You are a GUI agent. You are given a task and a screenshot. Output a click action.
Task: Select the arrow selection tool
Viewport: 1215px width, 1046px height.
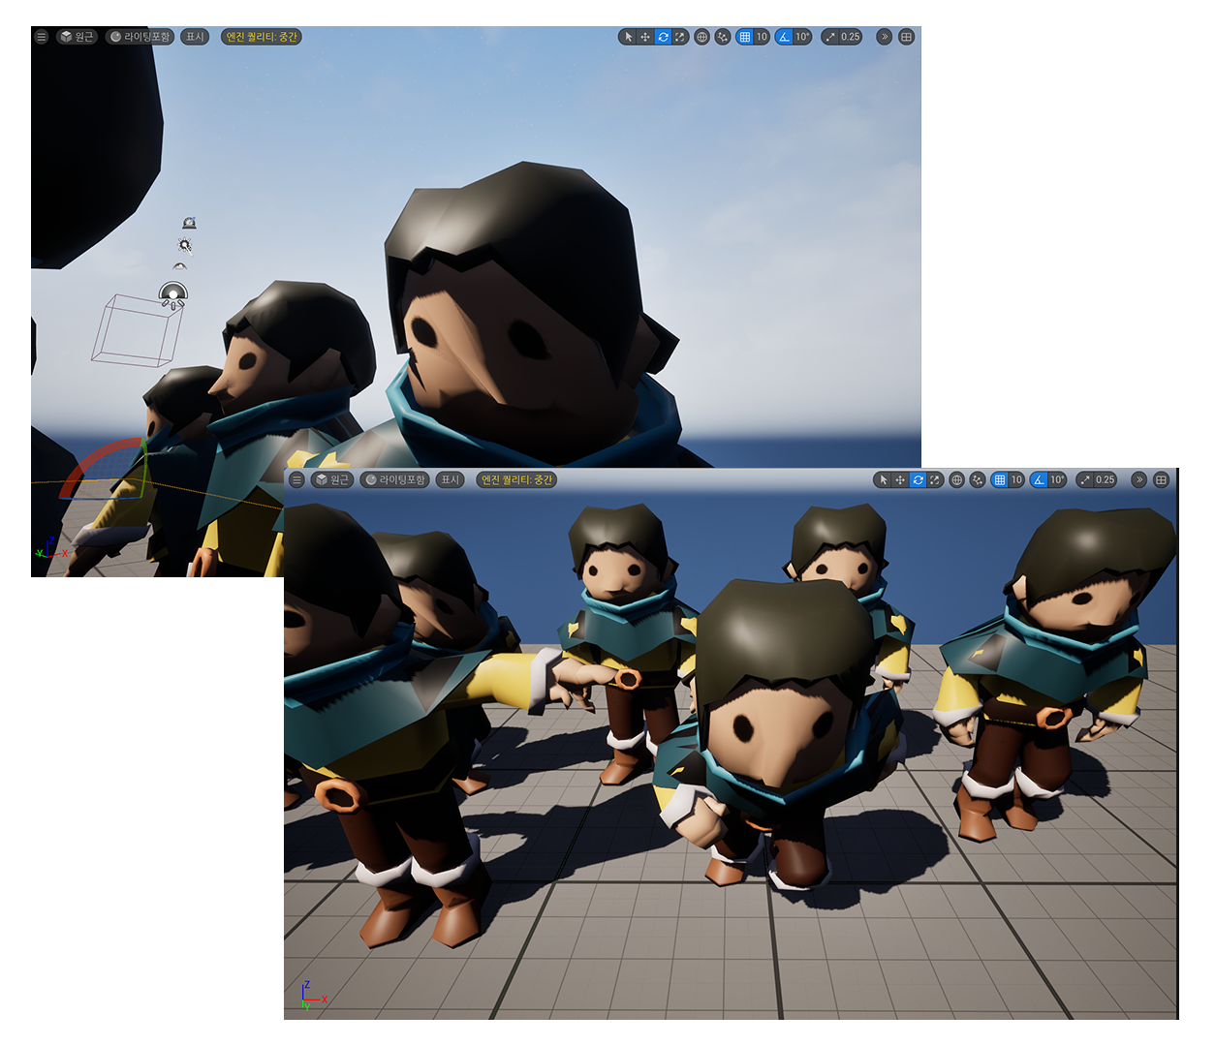629,36
